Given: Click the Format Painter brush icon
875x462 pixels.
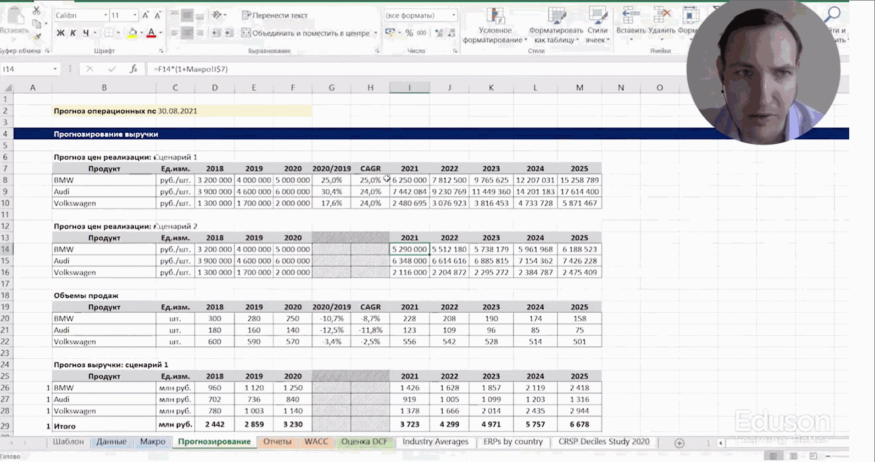Looking at the screenshot, I should click(x=37, y=37).
